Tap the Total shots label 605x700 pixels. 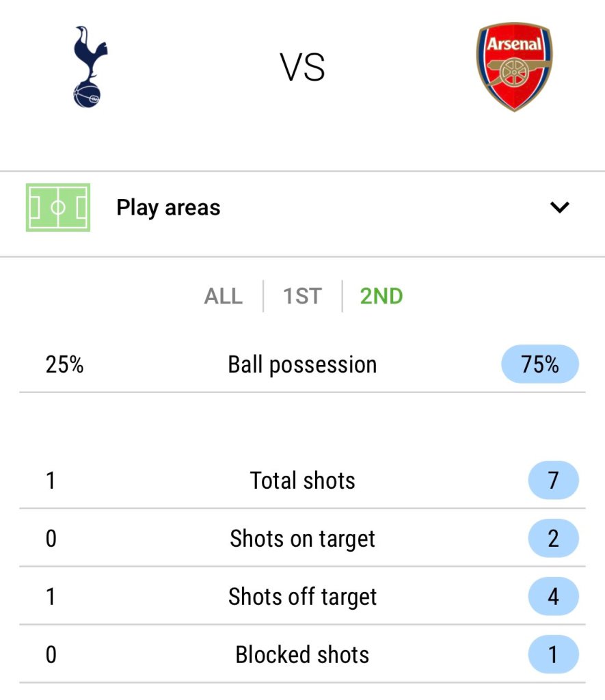pyautogui.click(x=302, y=481)
